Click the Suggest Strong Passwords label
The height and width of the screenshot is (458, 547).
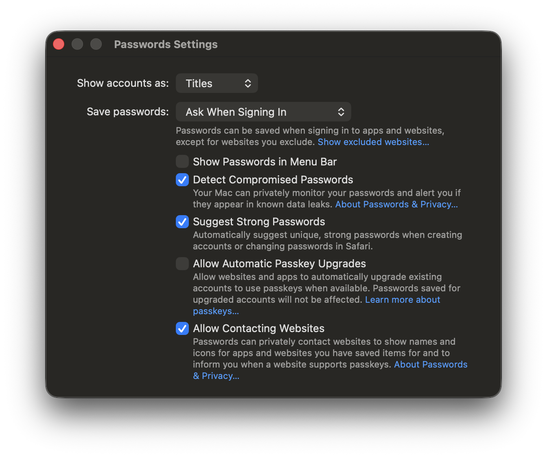coord(259,222)
